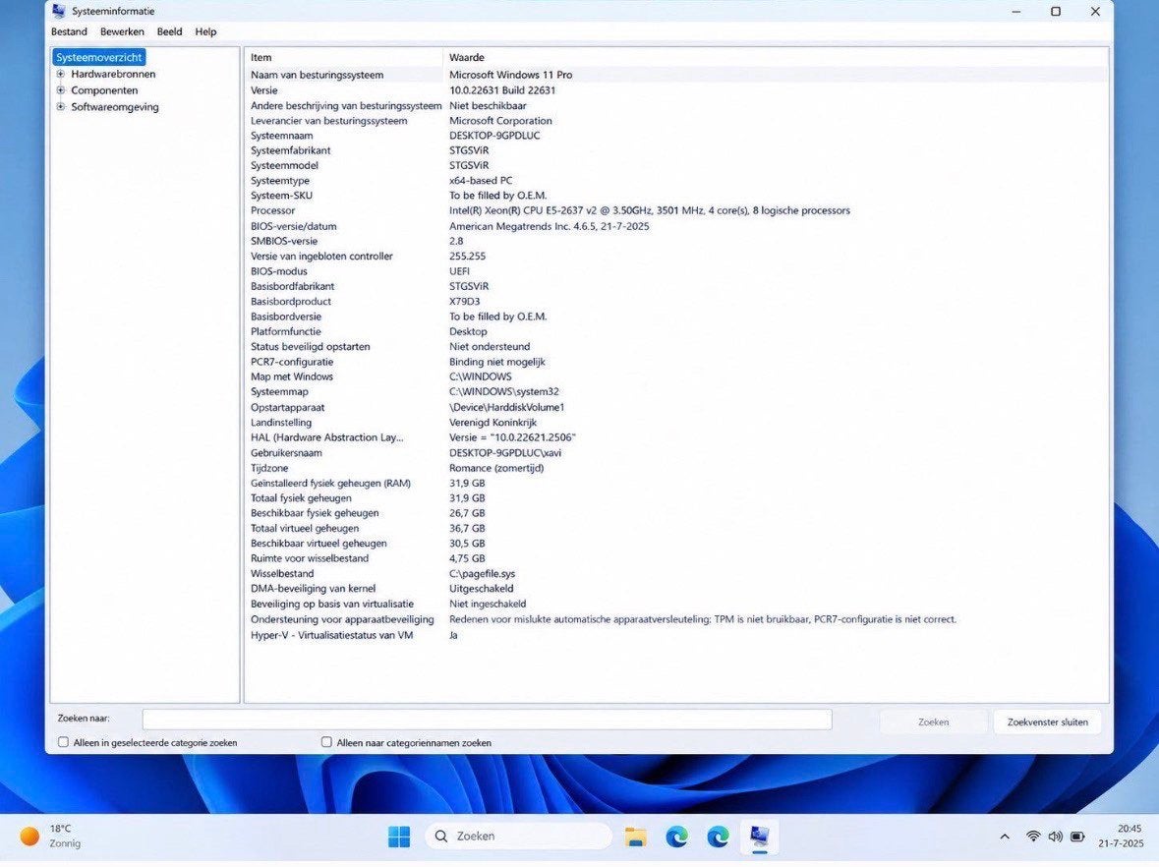This screenshot has width=1159, height=867.
Task: Select the Naam van besturingssysteem row
Action: (676, 75)
